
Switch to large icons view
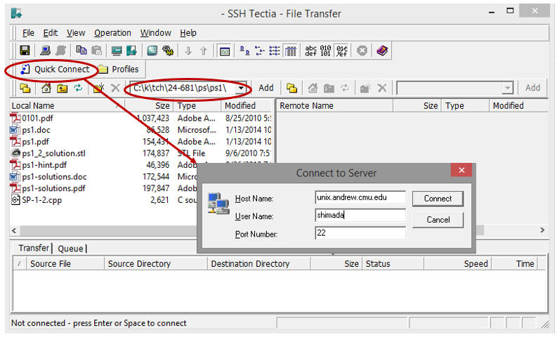(x=244, y=51)
